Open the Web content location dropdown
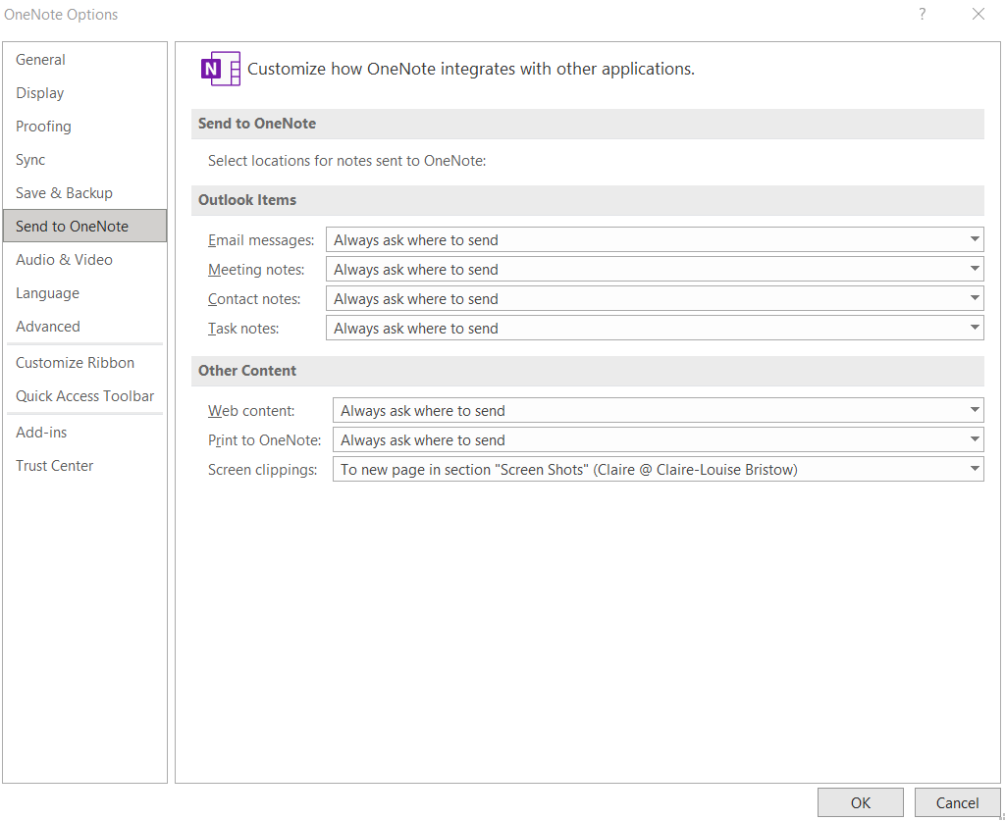 tap(658, 411)
